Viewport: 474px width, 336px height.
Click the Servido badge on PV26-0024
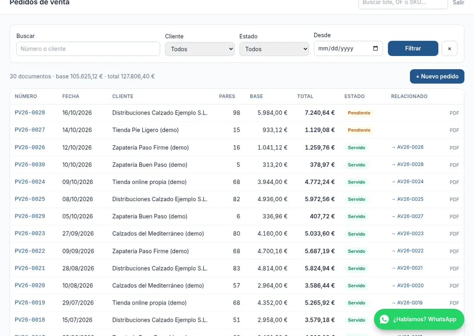point(356,182)
